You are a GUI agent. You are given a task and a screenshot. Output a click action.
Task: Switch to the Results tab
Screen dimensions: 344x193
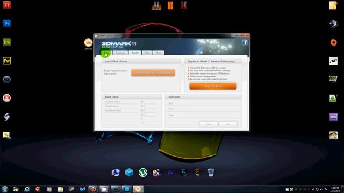coord(135,53)
